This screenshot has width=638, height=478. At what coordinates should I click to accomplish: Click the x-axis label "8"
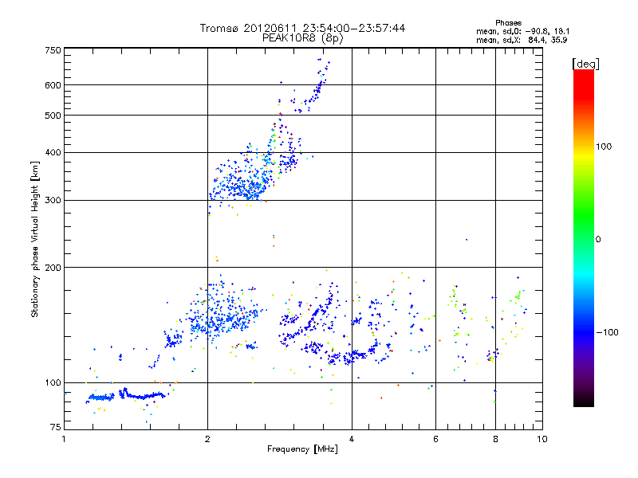pyautogui.click(x=495, y=439)
